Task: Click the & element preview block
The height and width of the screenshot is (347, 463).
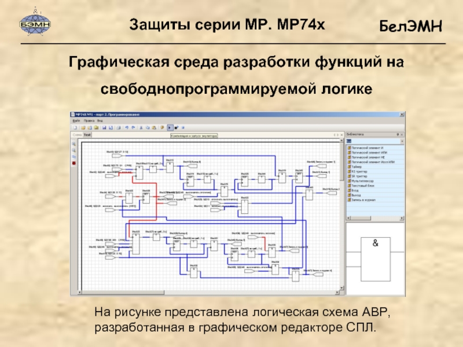Action: coord(375,259)
